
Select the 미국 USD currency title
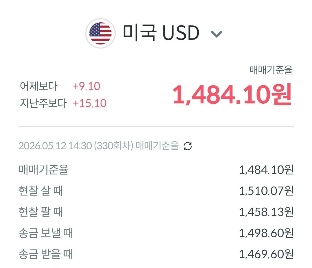click(161, 33)
